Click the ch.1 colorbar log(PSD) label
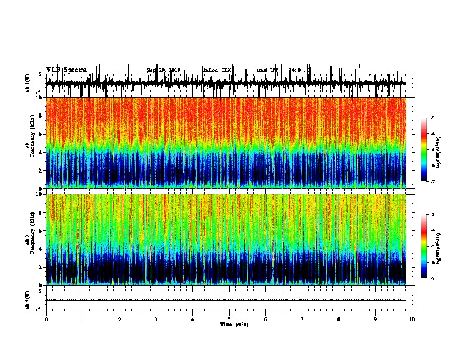Screen dimensions: 464x358 click(439, 152)
